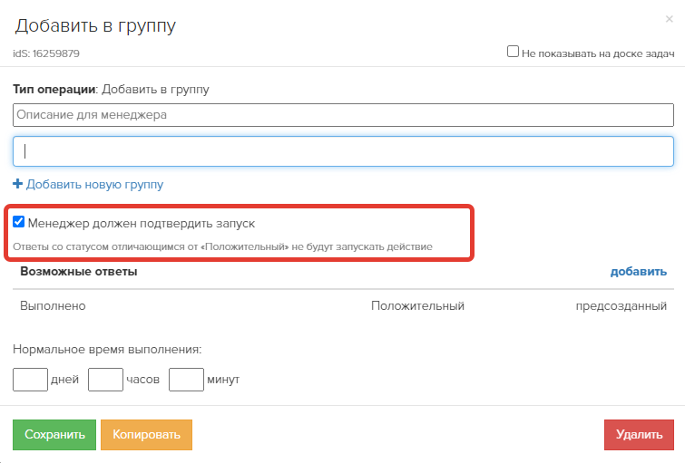Viewport: 685px width, 463px height.
Task: Click the Менеджер должен подтвердить запуск label
Action: tap(142, 224)
